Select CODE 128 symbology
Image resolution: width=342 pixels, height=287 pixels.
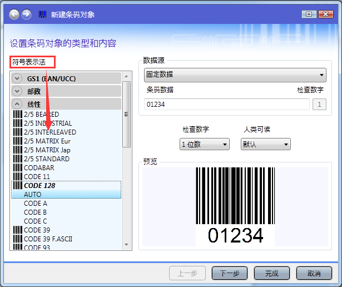click(39, 186)
